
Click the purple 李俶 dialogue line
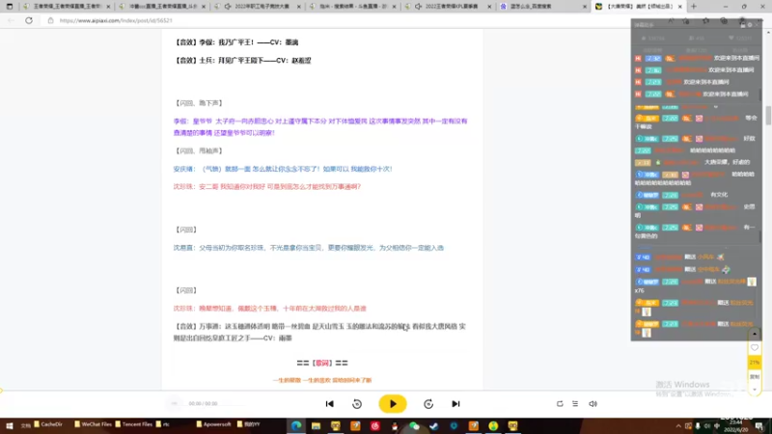coord(320,127)
